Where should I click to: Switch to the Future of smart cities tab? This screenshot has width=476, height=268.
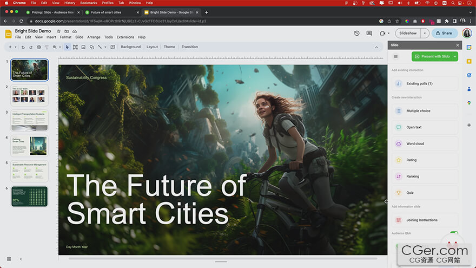pos(108,12)
